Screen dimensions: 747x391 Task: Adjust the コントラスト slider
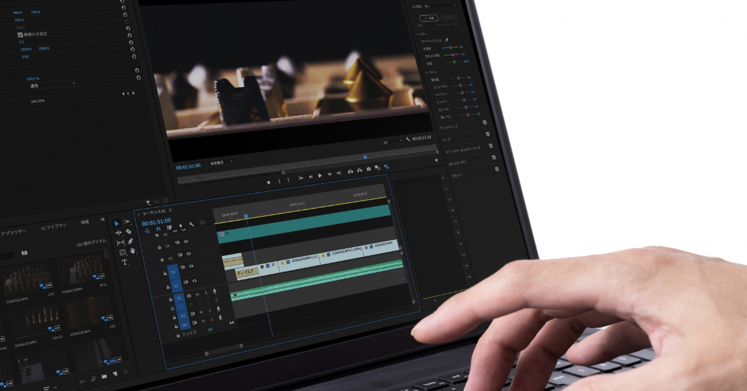tap(461, 85)
